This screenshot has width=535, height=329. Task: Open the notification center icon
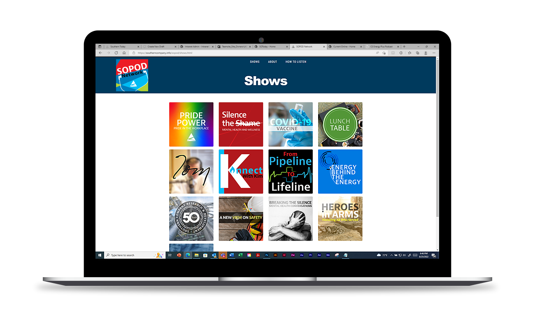[x=433, y=256]
